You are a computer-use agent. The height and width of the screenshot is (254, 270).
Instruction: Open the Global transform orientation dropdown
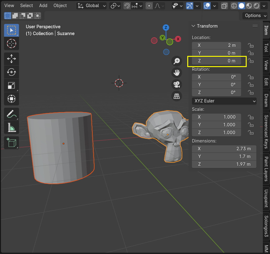91,6
